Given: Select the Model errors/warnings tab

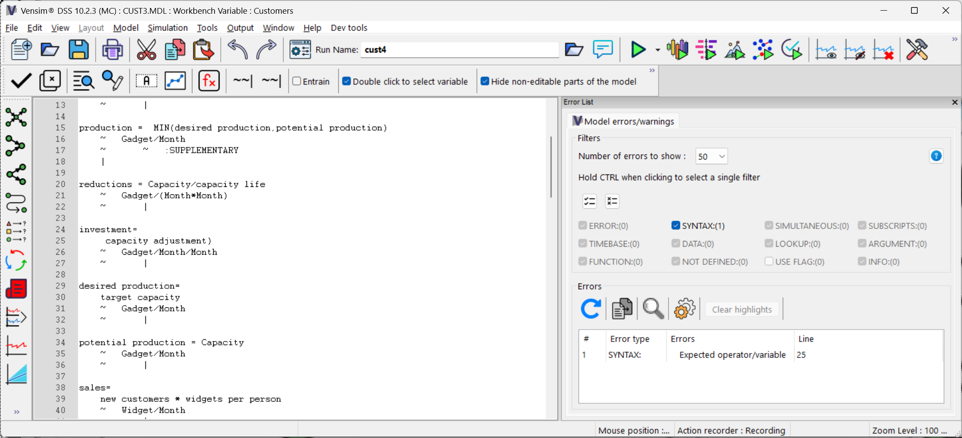Looking at the screenshot, I should point(623,121).
